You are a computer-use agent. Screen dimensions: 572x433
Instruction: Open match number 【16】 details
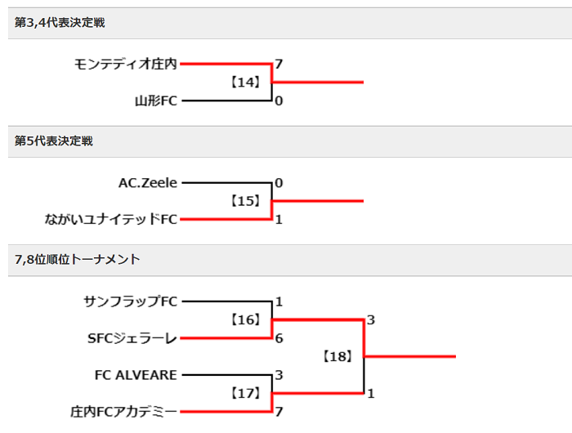tap(245, 320)
